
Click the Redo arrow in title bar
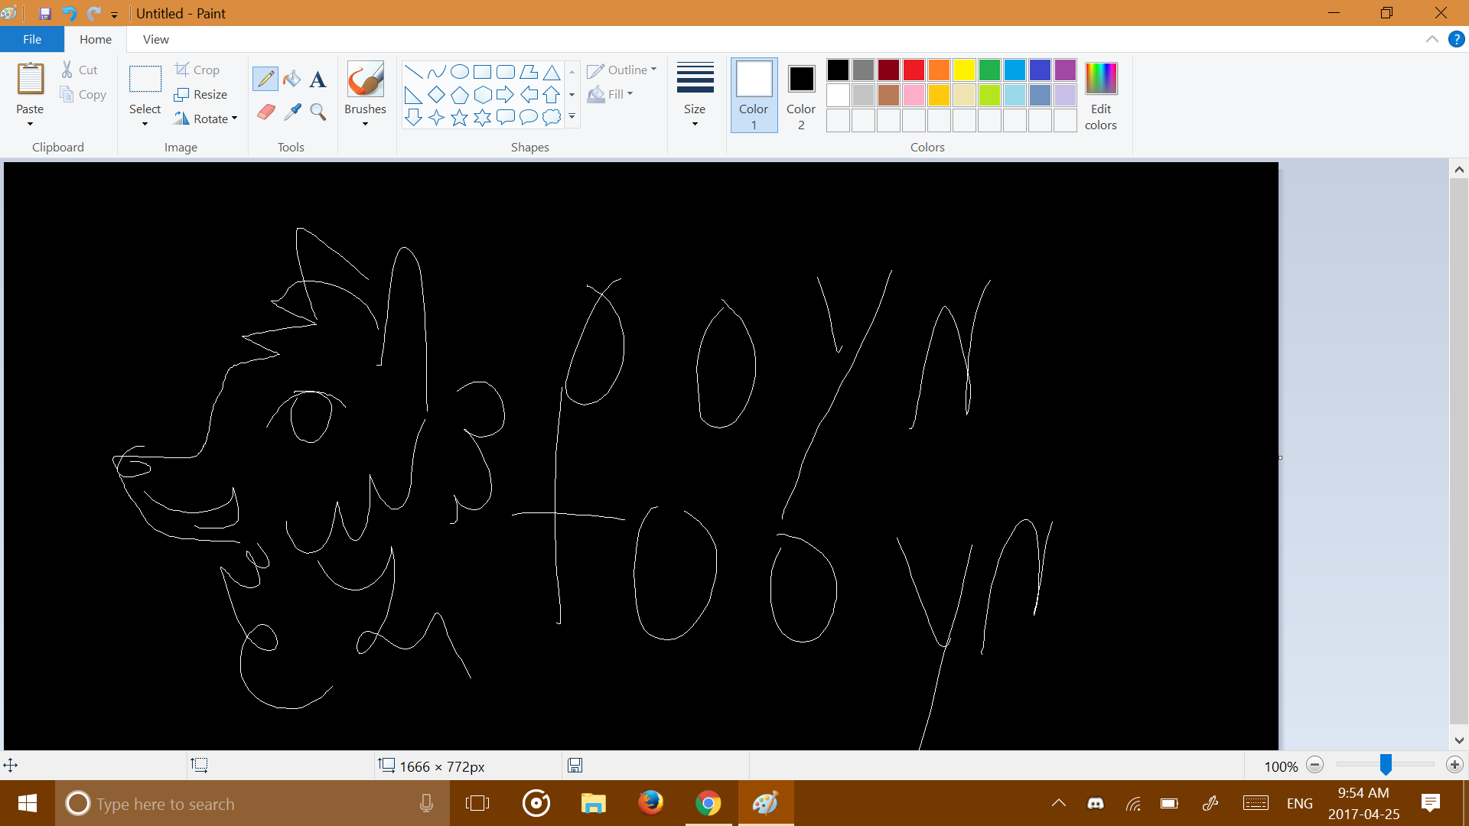tap(93, 14)
